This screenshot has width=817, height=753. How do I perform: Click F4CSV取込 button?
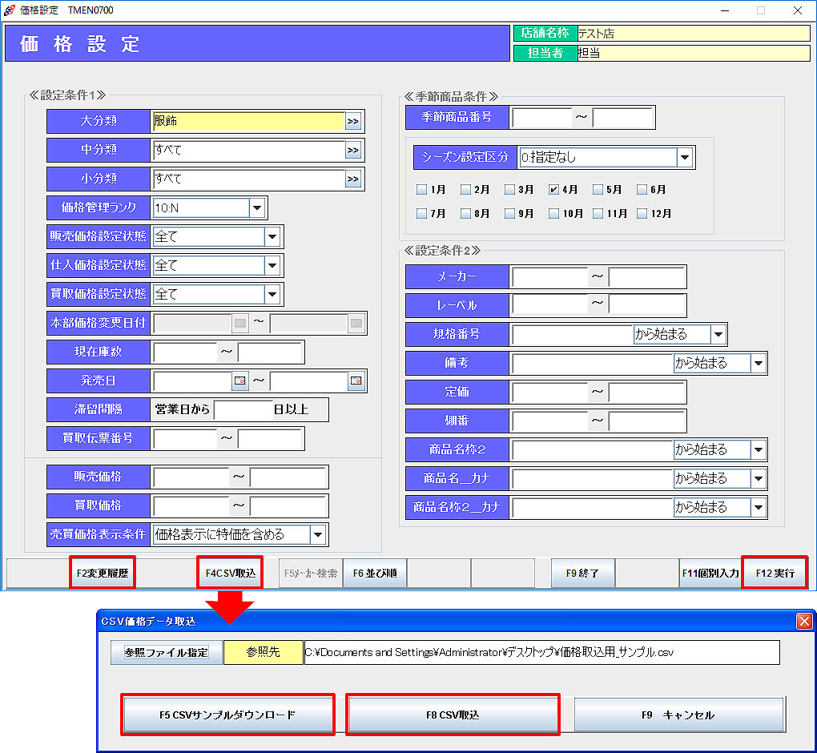(x=230, y=573)
